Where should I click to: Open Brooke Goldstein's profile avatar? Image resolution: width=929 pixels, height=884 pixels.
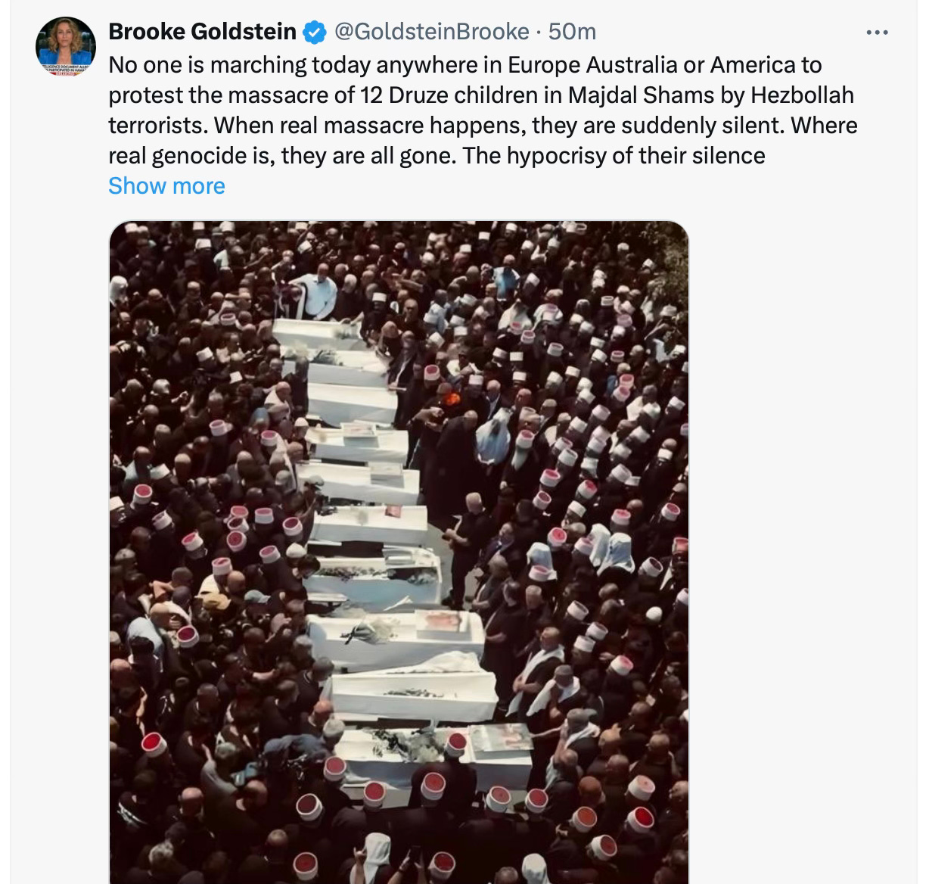66,47
